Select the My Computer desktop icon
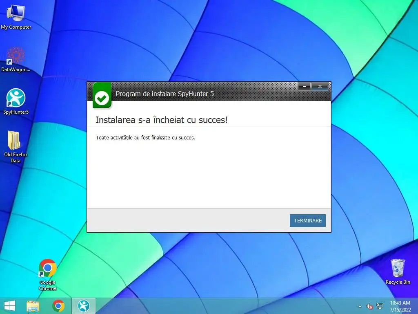The width and height of the screenshot is (418, 314). coord(16,17)
